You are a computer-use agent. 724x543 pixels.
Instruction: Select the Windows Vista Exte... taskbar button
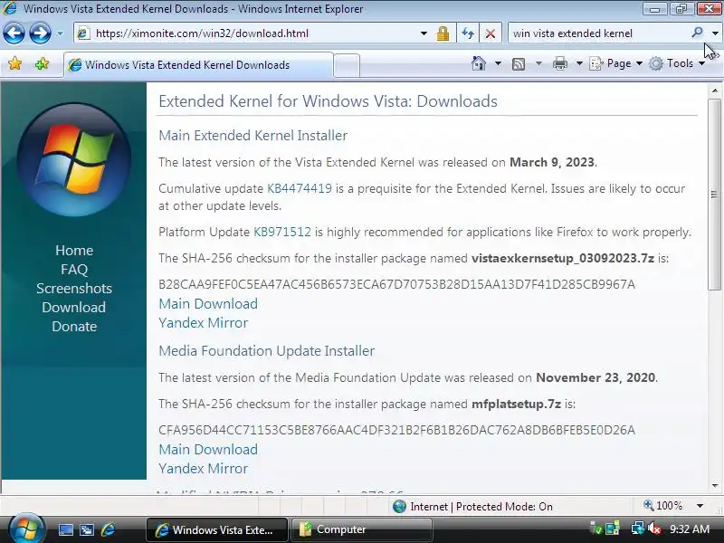coord(217,529)
